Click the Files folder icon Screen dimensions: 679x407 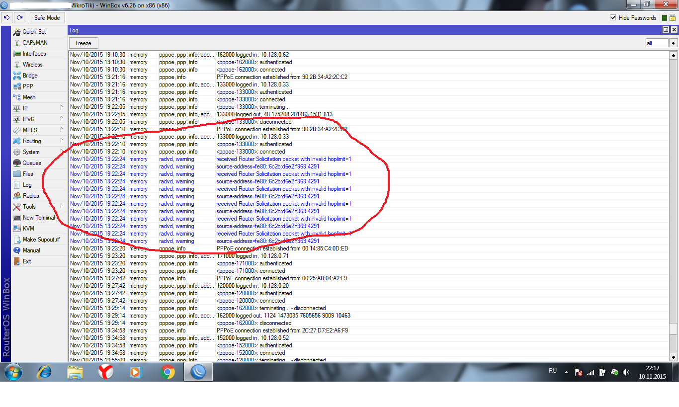[17, 174]
